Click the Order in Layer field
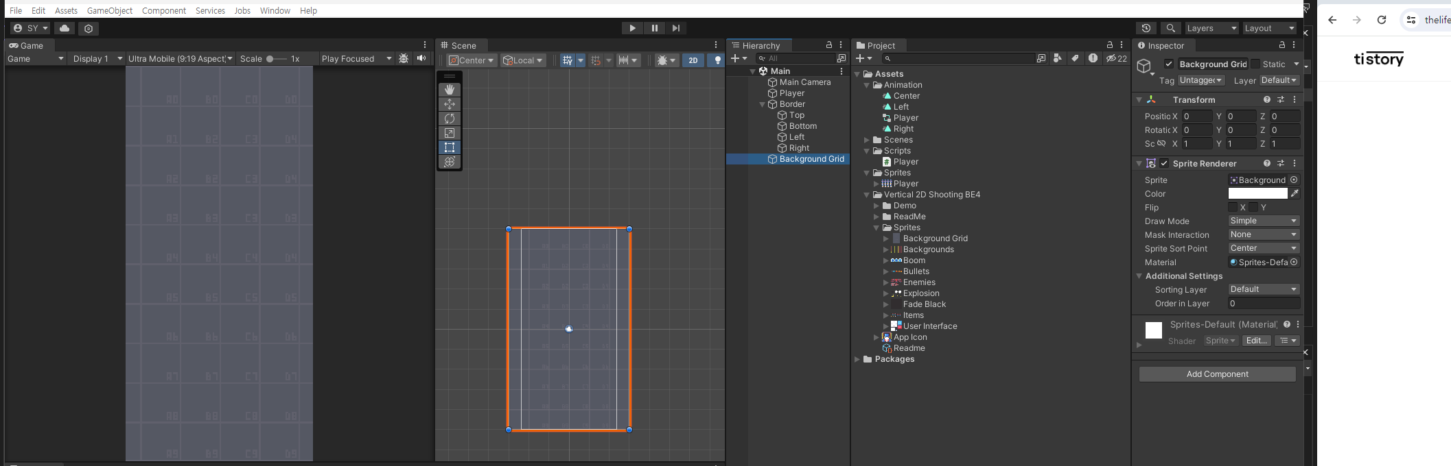Screen dimensions: 1451x466 click(1264, 304)
